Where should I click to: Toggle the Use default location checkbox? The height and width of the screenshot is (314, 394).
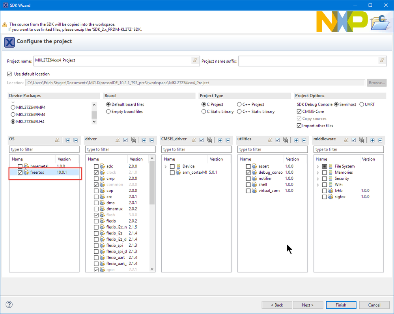(9, 74)
